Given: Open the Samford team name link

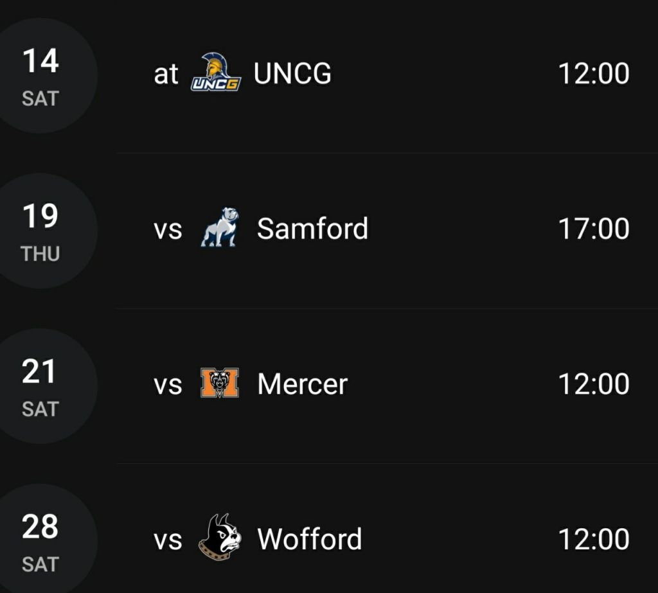Looking at the screenshot, I should (312, 229).
